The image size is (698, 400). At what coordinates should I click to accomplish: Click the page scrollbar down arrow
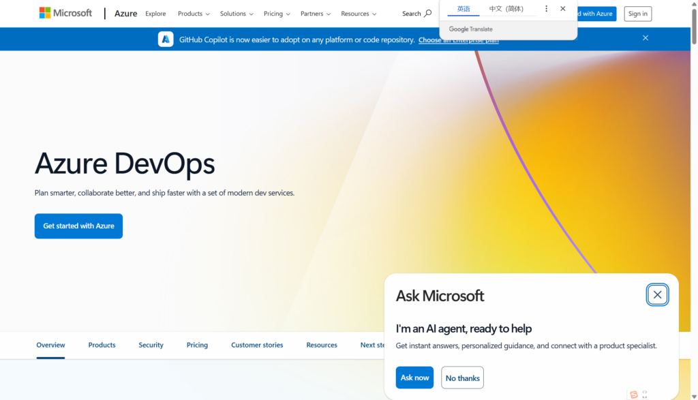pyautogui.click(x=694, y=395)
